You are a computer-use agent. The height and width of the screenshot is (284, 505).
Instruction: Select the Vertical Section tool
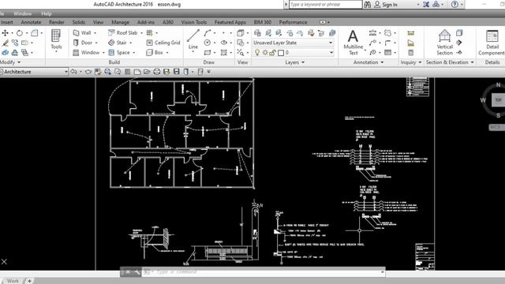[x=444, y=42]
